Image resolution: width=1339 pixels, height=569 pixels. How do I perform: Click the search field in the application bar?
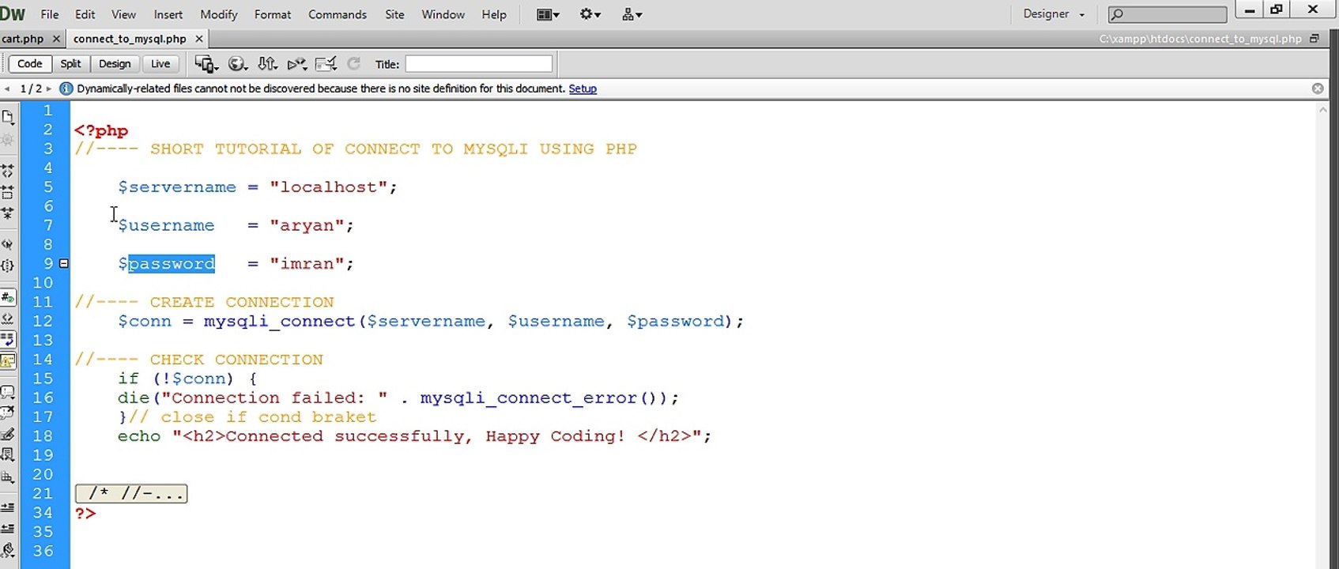click(x=1167, y=14)
